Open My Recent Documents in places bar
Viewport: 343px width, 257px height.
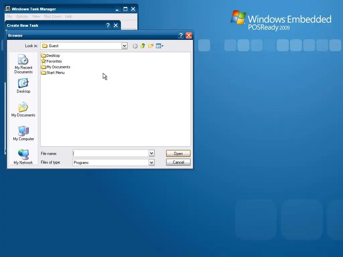click(x=23, y=64)
